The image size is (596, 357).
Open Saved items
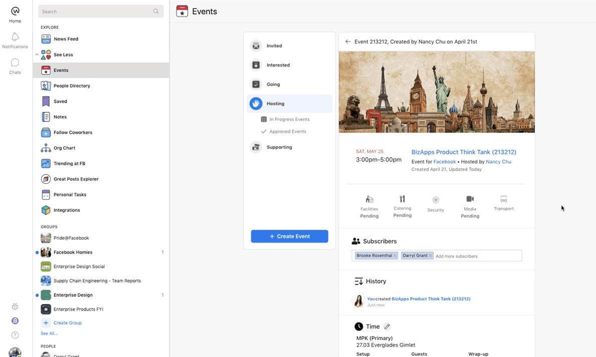101,101
